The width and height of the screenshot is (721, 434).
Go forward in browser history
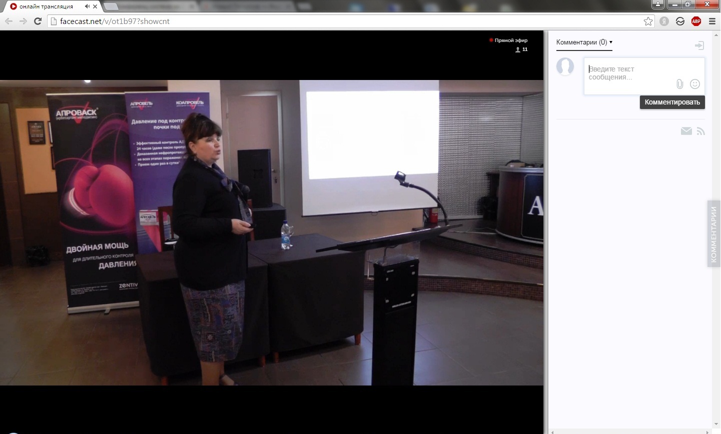pyautogui.click(x=23, y=21)
